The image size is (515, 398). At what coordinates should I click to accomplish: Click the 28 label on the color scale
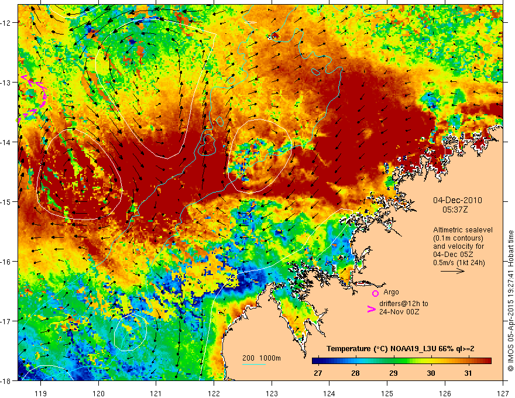click(355, 373)
